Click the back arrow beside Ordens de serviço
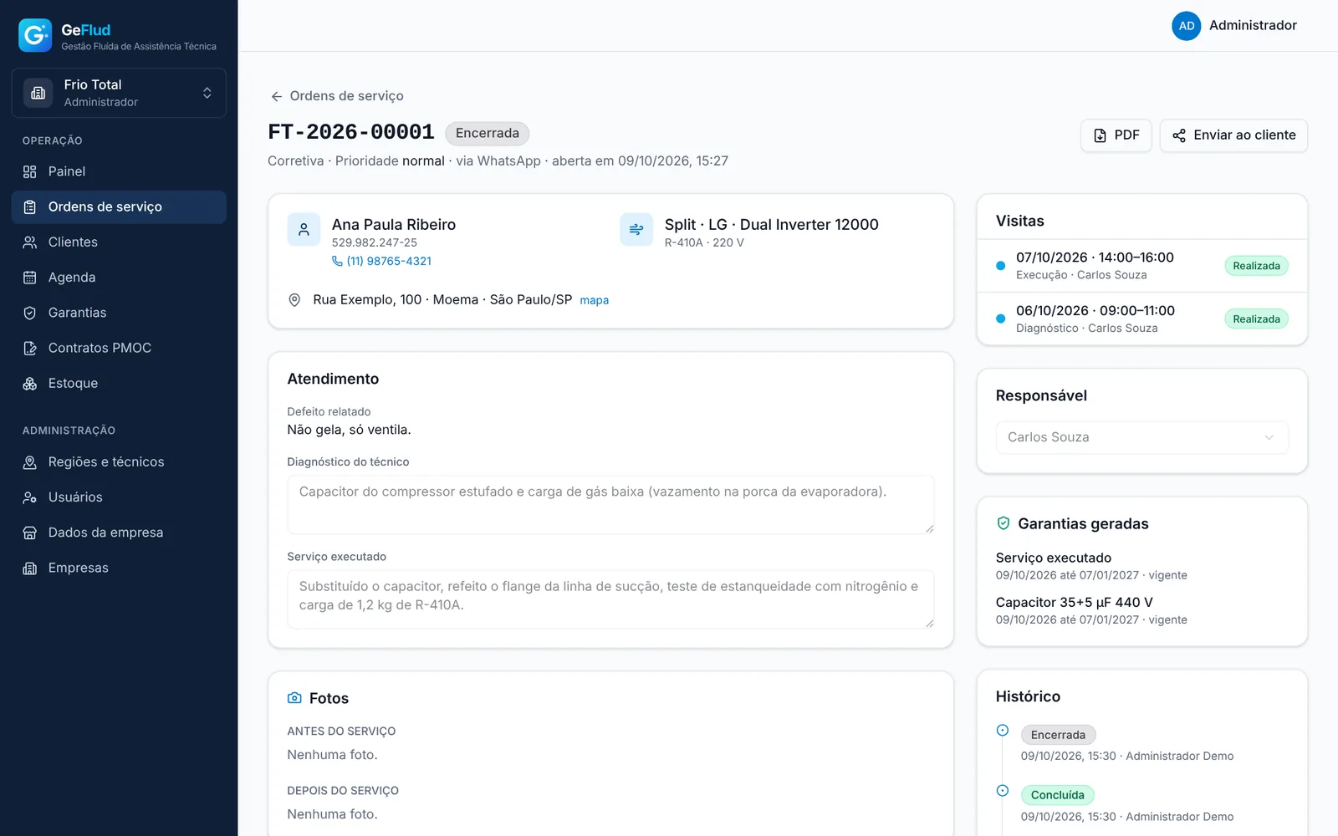Screen dimensions: 1338x836 tap(277, 96)
